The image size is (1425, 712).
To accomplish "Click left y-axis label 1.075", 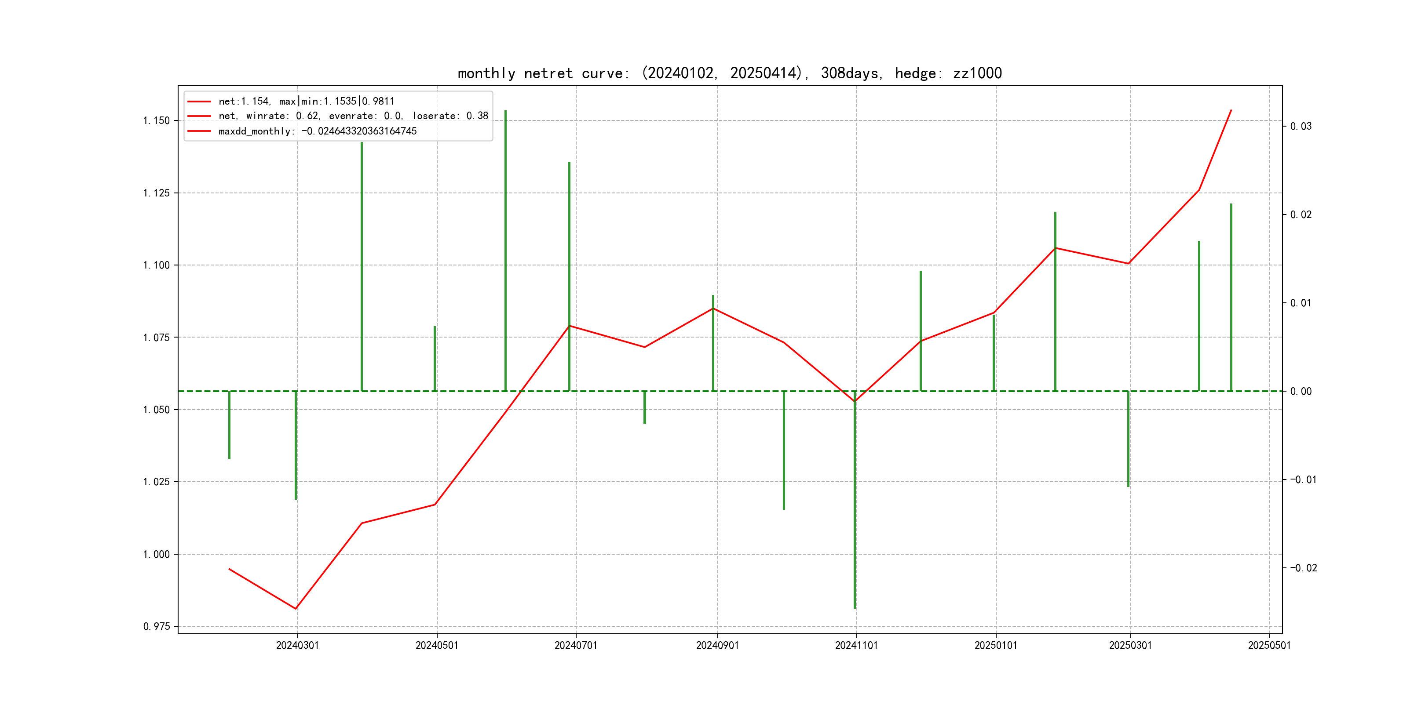I will (156, 337).
